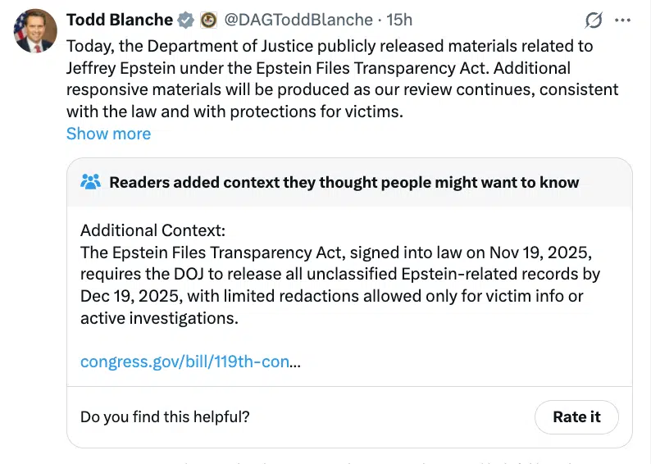Screen dimensions: 651x464
Task: Open the three-dot More options menu
Action: pos(623,20)
